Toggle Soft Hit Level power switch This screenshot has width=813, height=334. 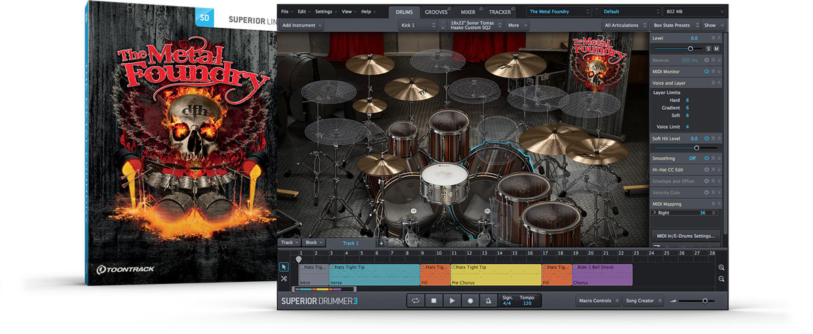click(x=705, y=138)
